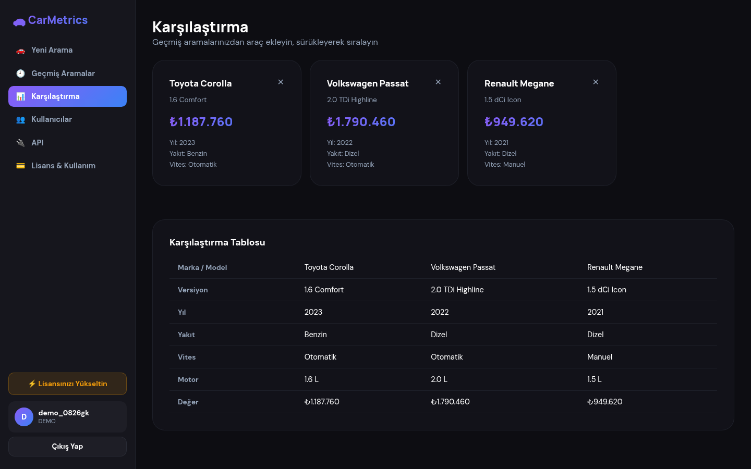Click ₺1.790.460 in the Değer row
The image size is (751, 469).
click(450, 402)
